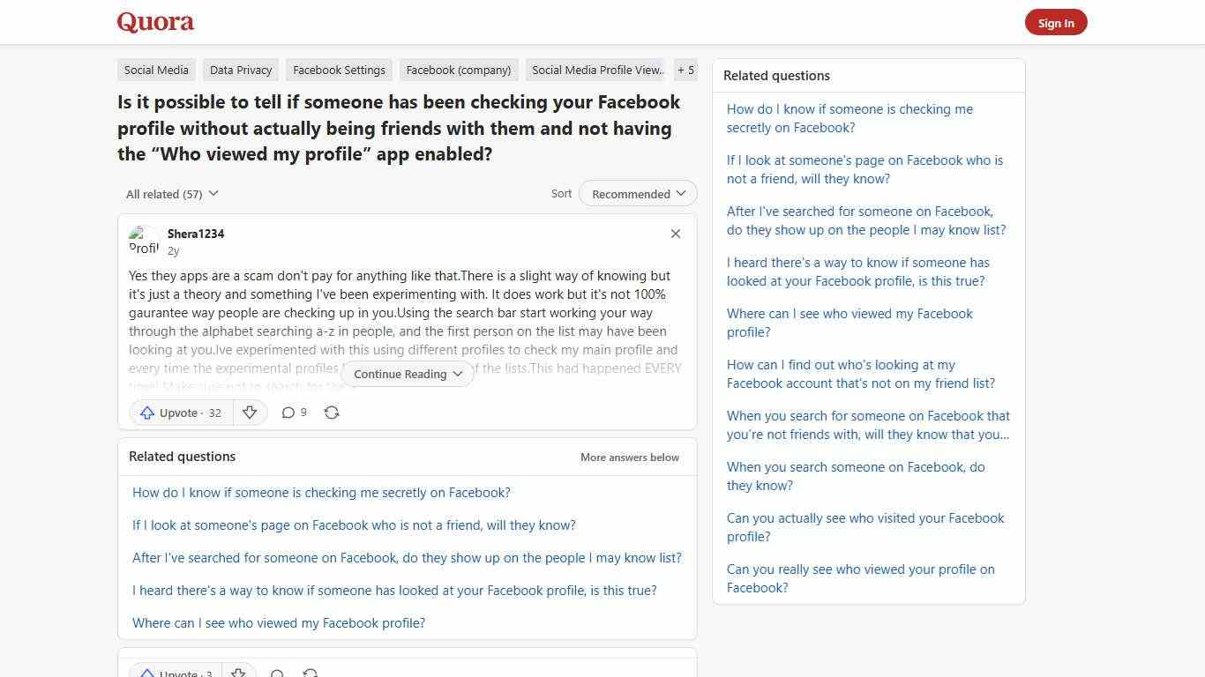
Task: Show the 5 hidden topic tags
Action: pyautogui.click(x=685, y=70)
